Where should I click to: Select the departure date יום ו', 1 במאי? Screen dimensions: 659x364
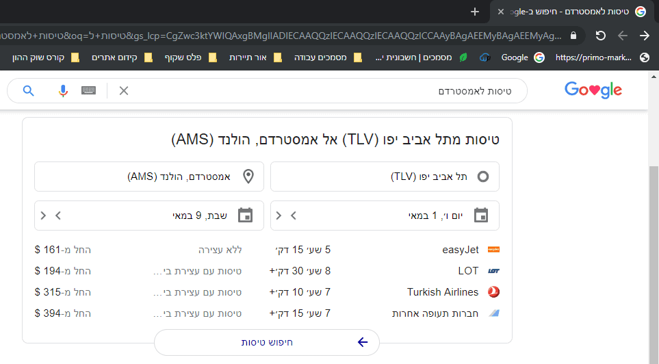point(435,216)
